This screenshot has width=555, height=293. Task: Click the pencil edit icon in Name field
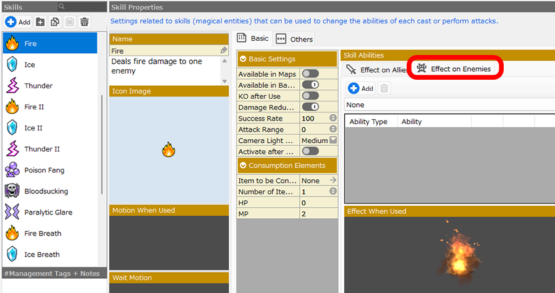[224, 51]
